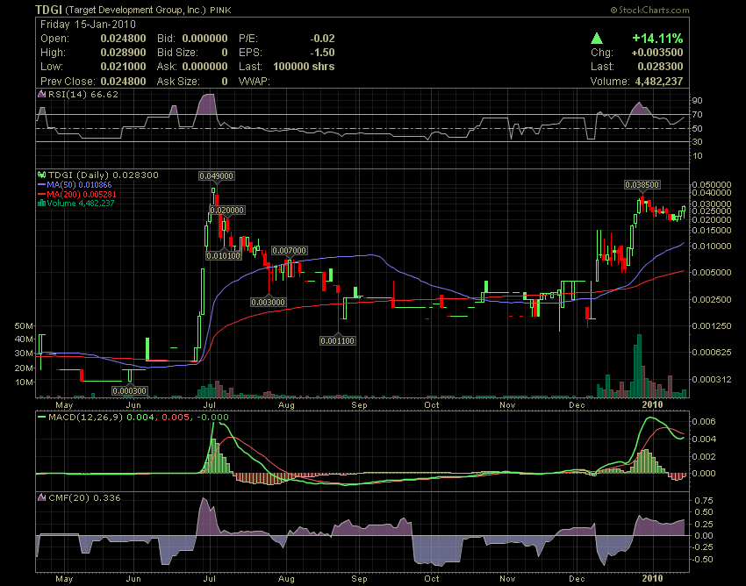Click the 0.049000 price high label
Screen dimensions: 746x586
pyautogui.click(x=217, y=176)
